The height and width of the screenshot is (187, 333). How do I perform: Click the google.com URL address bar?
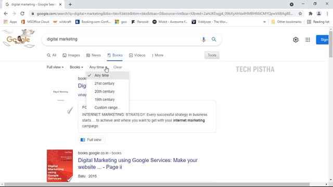click(x=164, y=14)
